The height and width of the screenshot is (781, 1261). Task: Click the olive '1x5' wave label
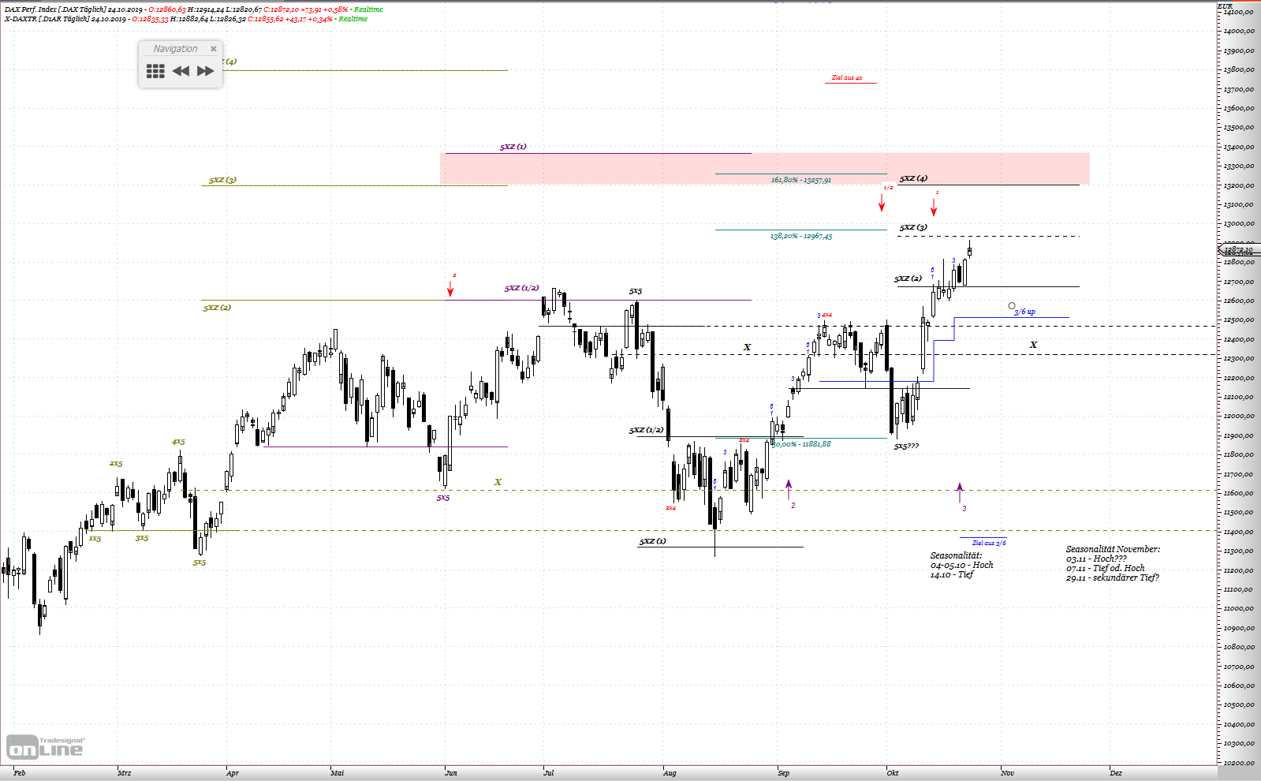point(95,538)
